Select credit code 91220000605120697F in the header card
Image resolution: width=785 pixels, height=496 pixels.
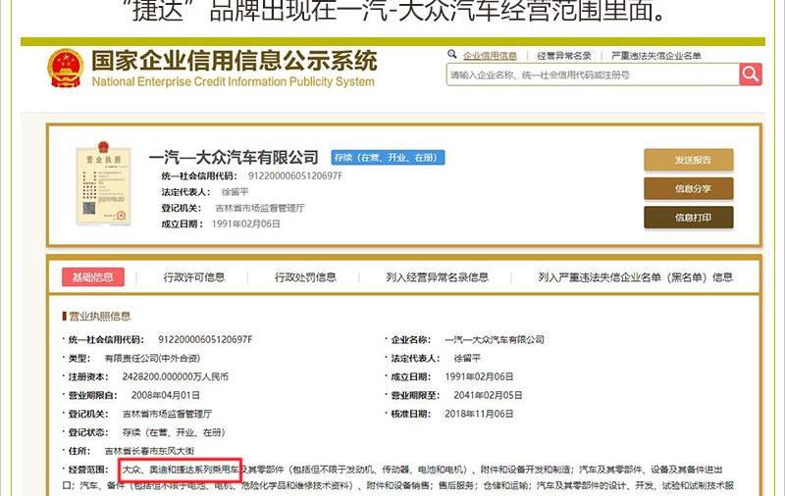(x=295, y=176)
